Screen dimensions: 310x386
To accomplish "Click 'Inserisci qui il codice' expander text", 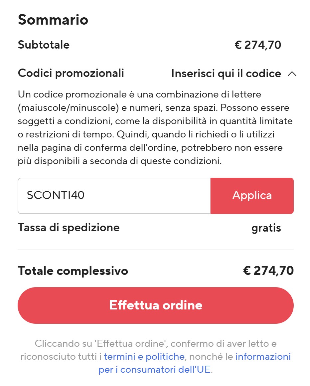I will pos(226,74).
